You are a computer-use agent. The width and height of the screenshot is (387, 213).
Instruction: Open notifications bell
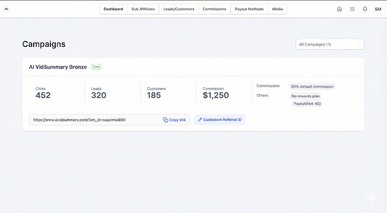[x=365, y=9]
